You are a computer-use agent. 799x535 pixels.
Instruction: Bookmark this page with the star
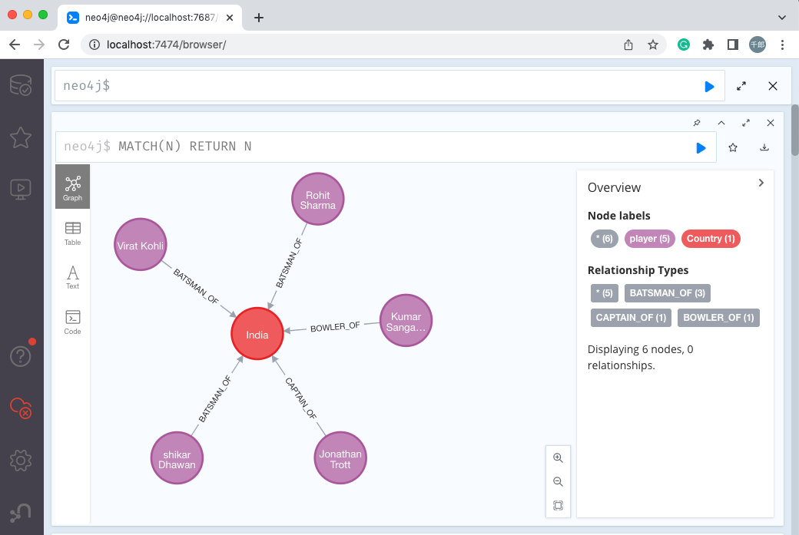coord(653,45)
